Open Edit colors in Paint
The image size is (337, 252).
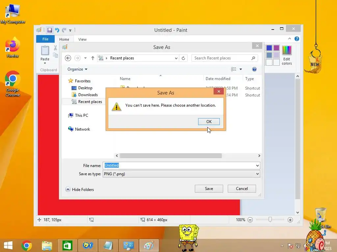pyautogui.click(x=287, y=55)
